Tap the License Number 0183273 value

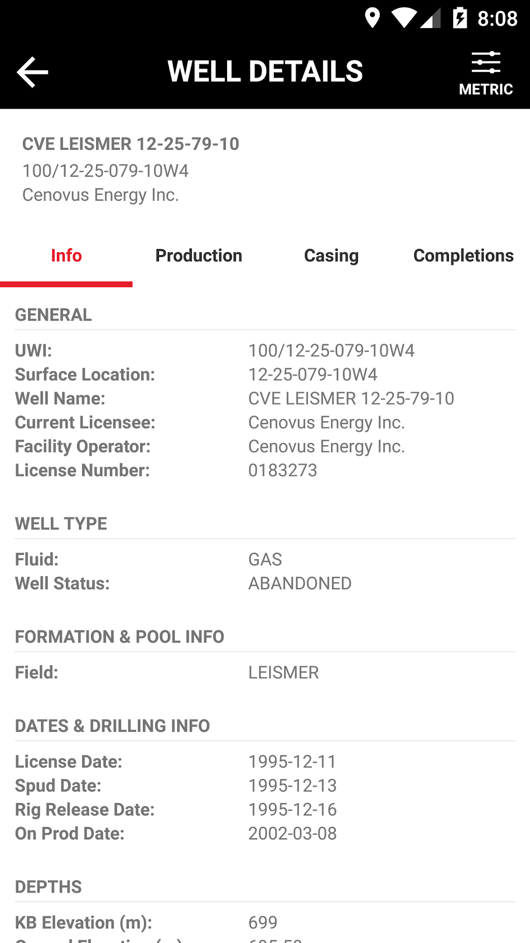tap(283, 470)
